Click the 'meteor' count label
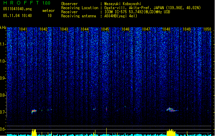 [x=49, y=11]
